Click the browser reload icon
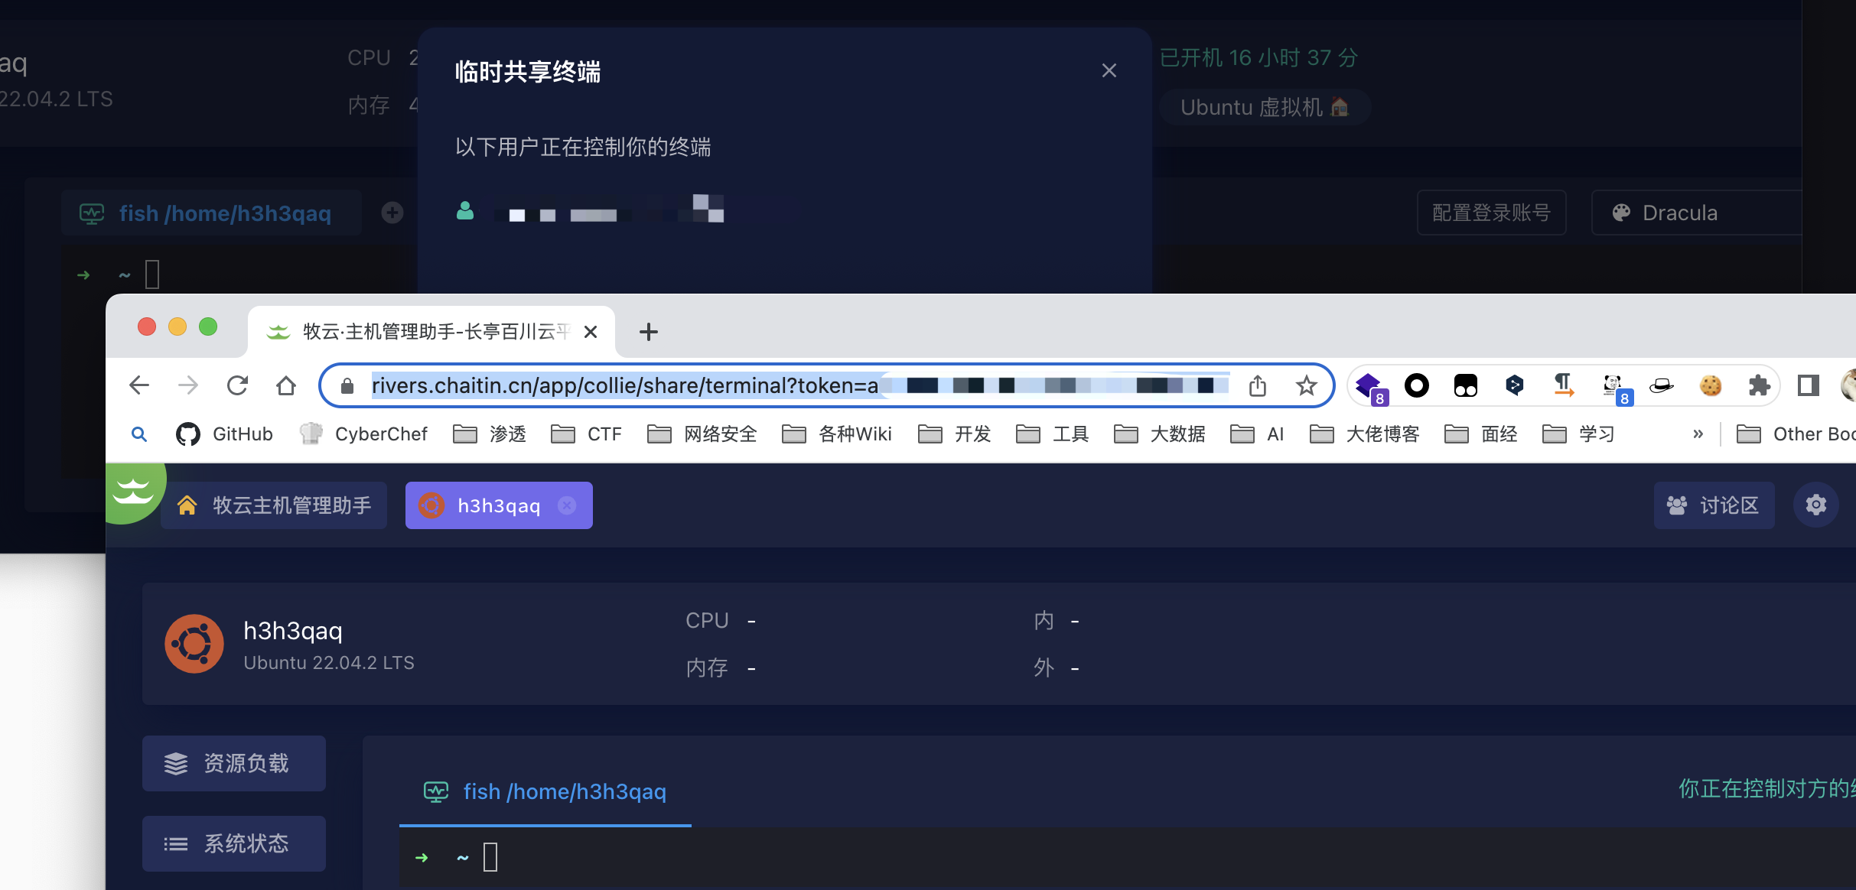1856x890 pixels. pyautogui.click(x=237, y=385)
